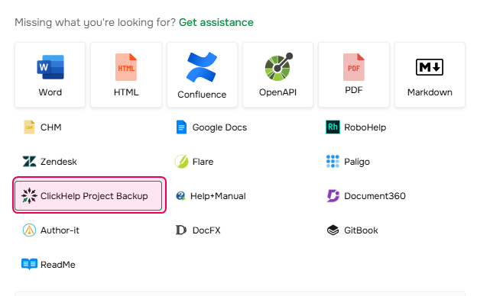Select Zendesk format label
The image size is (477, 296).
pyautogui.click(x=59, y=162)
